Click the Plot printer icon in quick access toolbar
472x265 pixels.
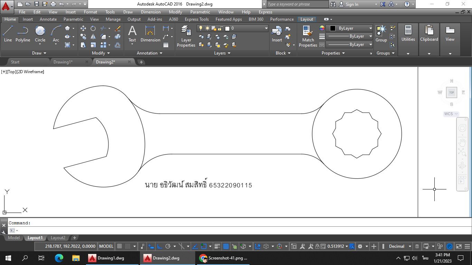[x=53, y=4]
